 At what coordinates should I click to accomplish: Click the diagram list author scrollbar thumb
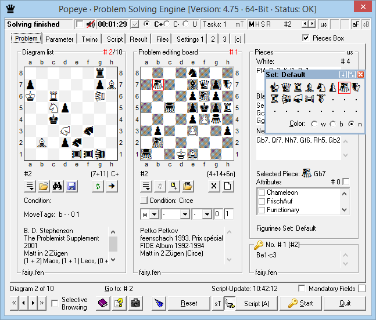[x=113, y=244]
